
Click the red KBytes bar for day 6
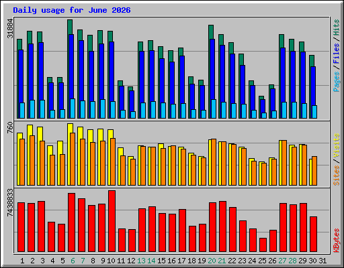pos(72,222)
